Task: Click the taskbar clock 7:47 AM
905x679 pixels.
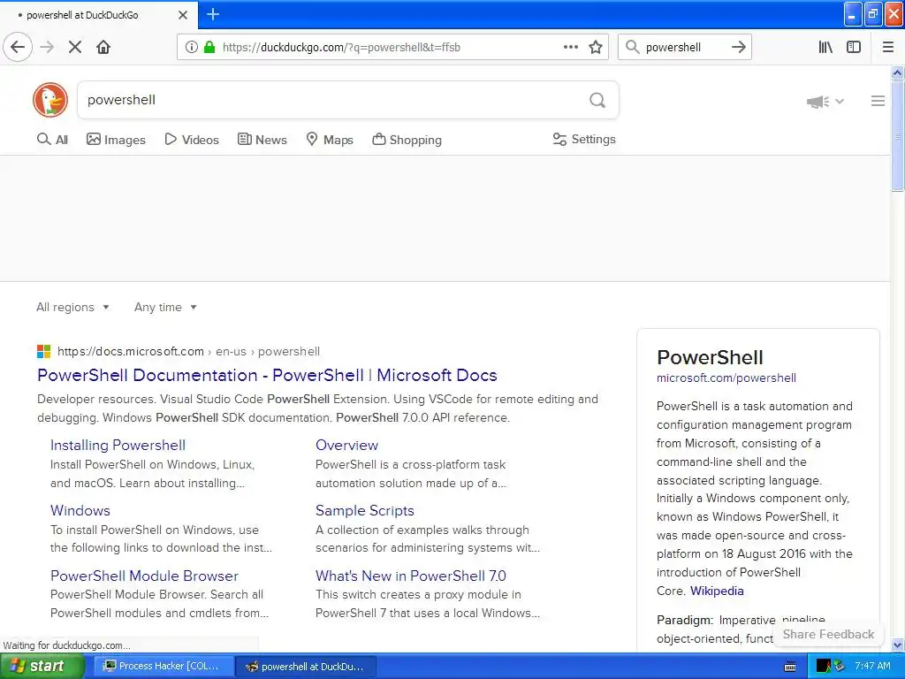Action: [872, 666]
